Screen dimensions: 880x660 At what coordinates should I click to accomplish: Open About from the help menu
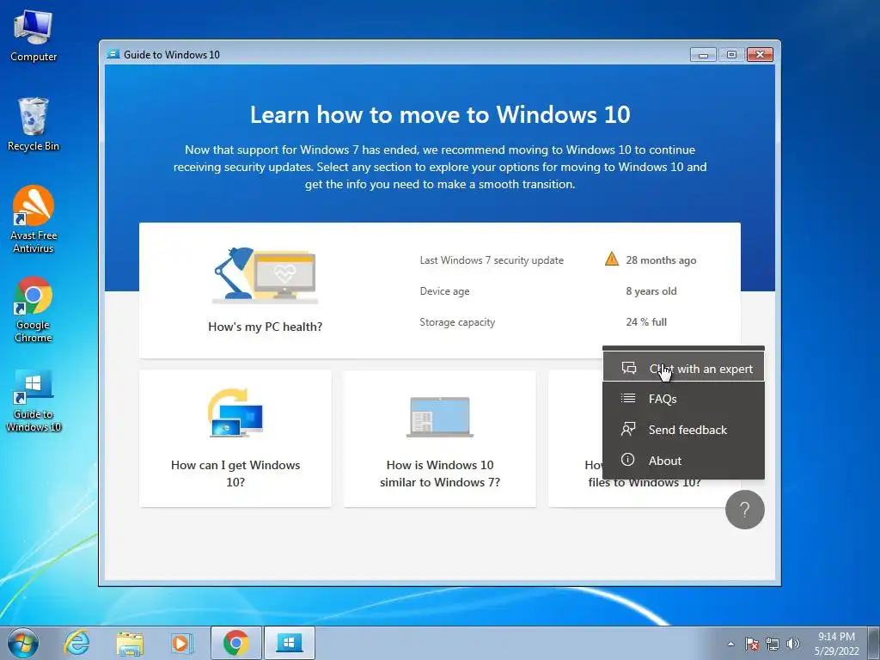point(683,461)
